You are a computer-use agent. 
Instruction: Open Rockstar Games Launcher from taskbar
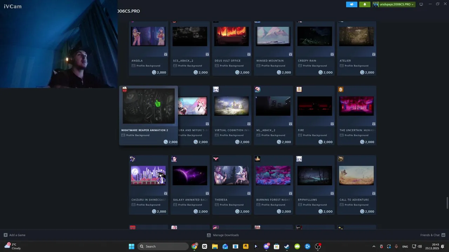point(246,246)
